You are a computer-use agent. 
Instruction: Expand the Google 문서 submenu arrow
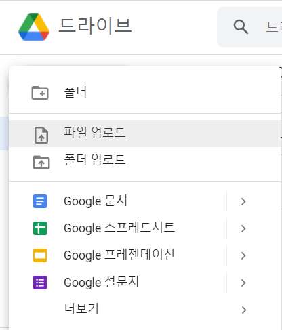coord(243,201)
